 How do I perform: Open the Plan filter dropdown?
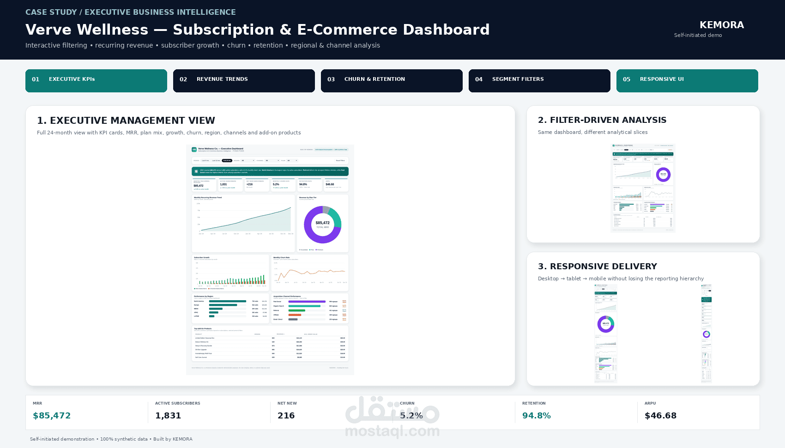pos(292,161)
